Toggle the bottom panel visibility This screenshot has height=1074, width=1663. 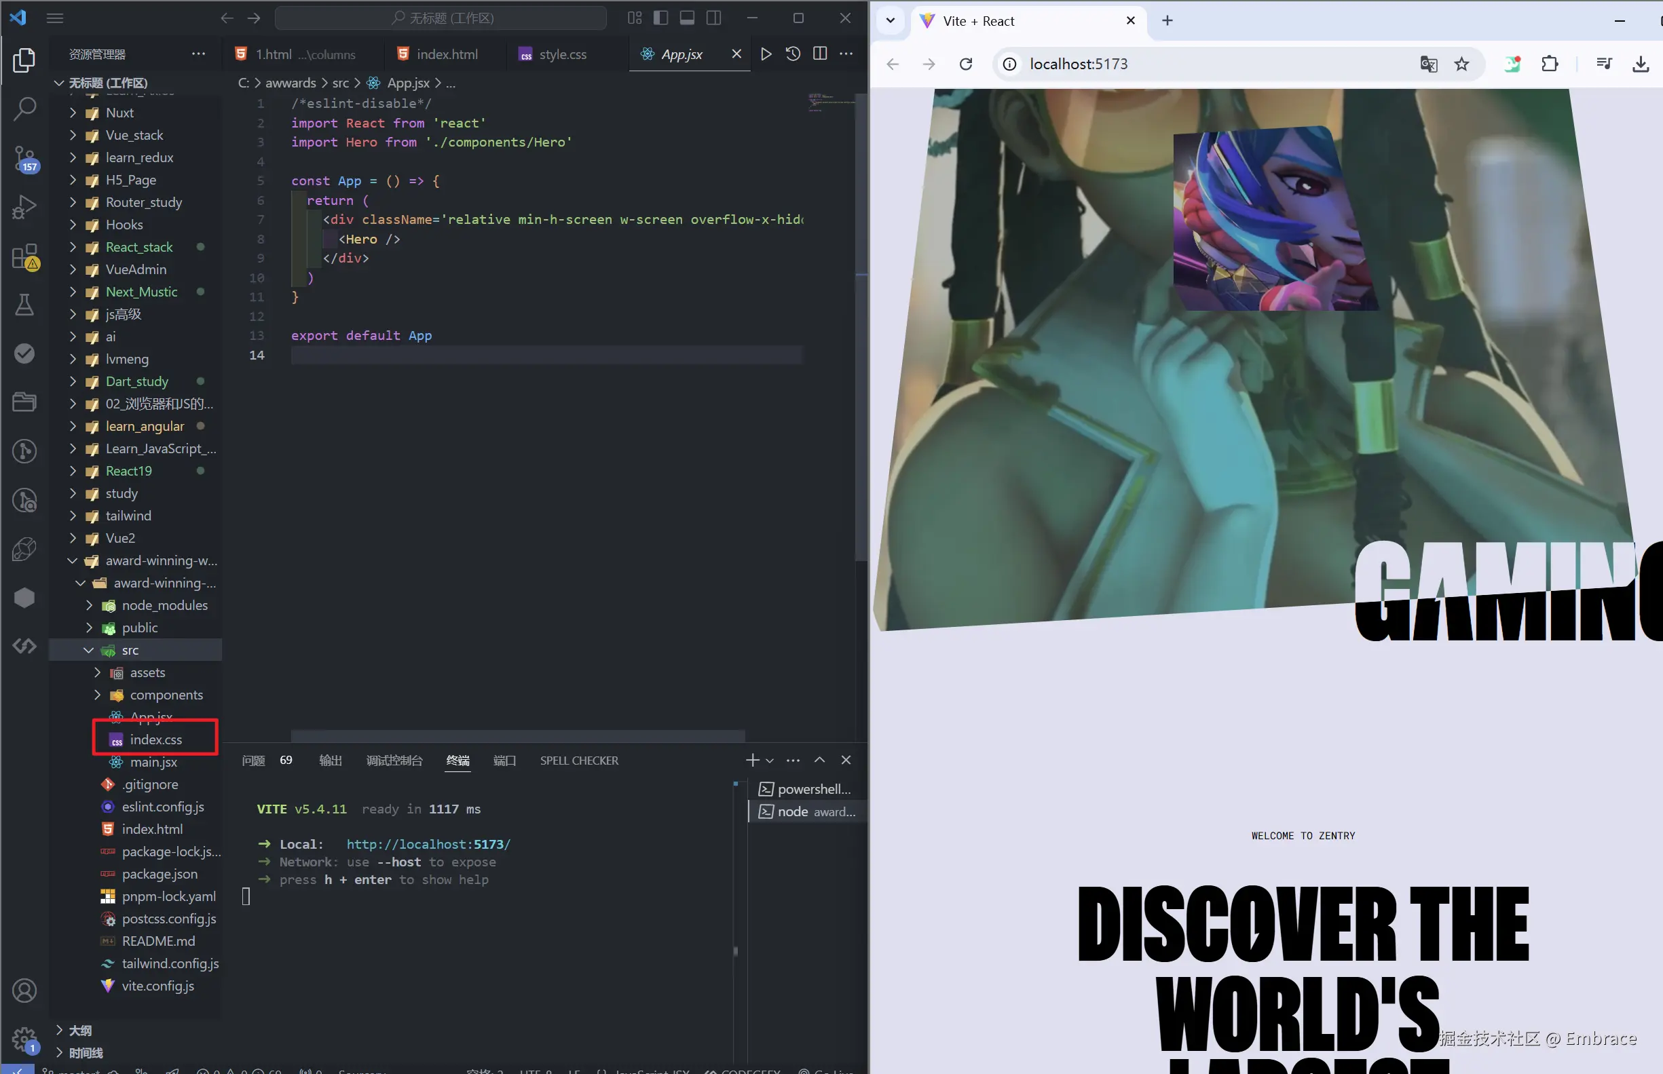[x=687, y=18]
